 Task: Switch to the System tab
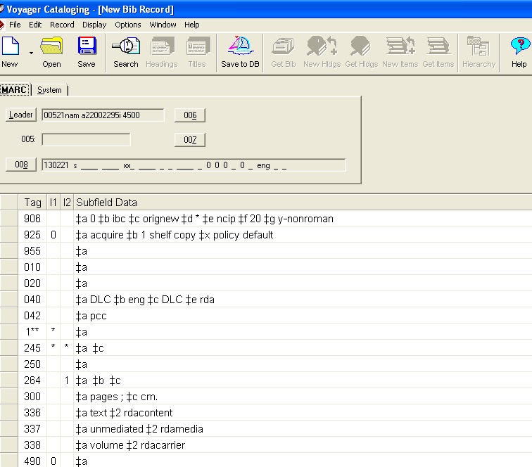49,90
